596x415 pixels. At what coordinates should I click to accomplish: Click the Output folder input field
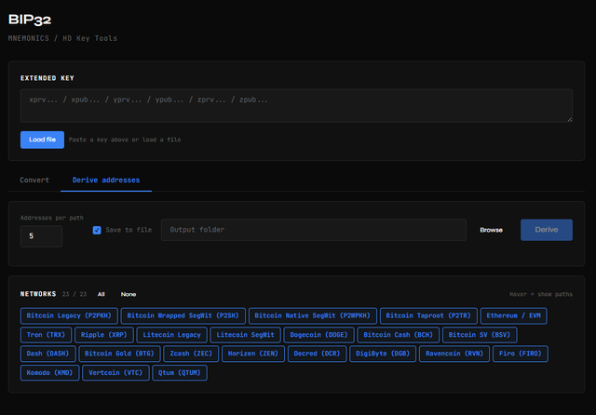tap(314, 230)
